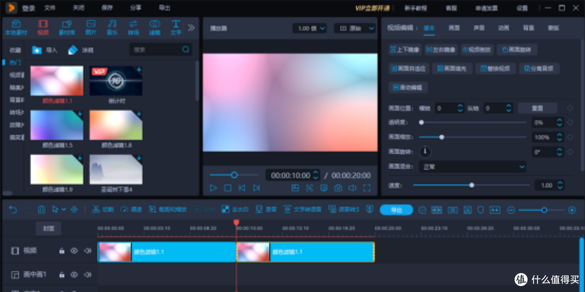Click the 分享 share menu item
The height and width of the screenshot is (292, 585).
click(135, 8)
